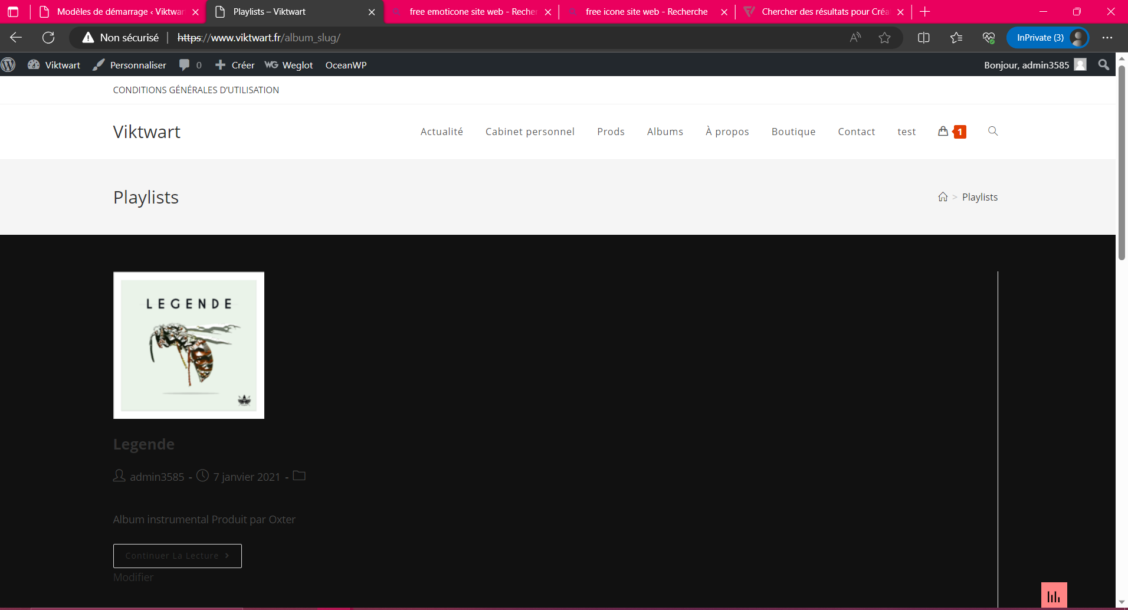Open the favorites list icon

click(x=956, y=38)
